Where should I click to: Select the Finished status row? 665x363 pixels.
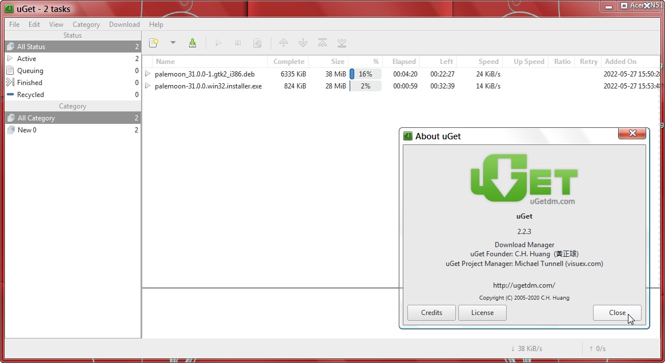point(73,82)
